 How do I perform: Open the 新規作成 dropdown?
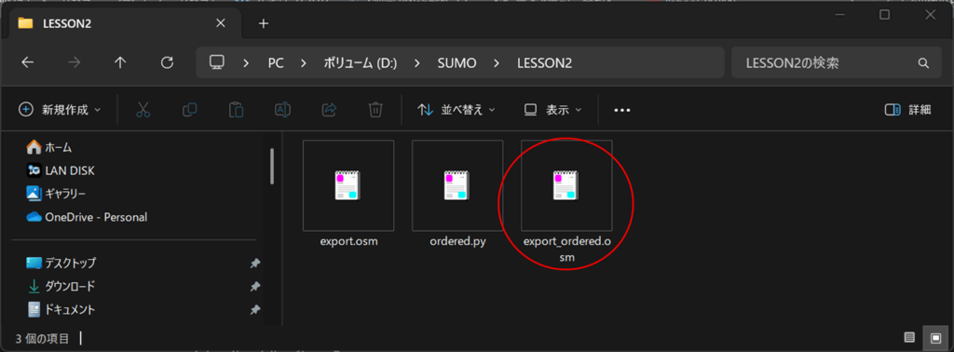click(x=60, y=110)
